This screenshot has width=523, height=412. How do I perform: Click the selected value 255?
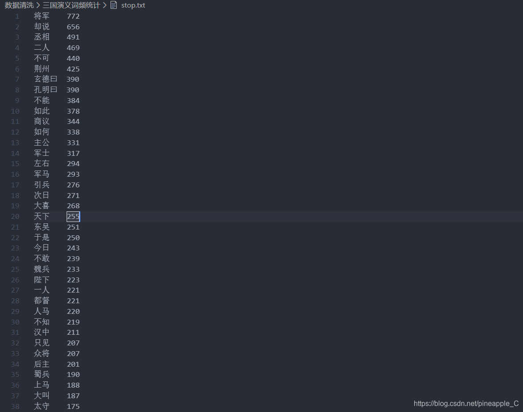pyautogui.click(x=73, y=217)
